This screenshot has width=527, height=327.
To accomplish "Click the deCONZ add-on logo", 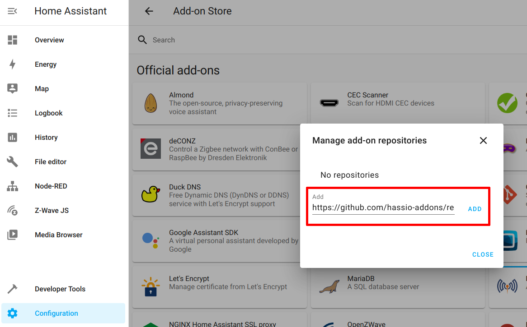I will click(x=151, y=148).
